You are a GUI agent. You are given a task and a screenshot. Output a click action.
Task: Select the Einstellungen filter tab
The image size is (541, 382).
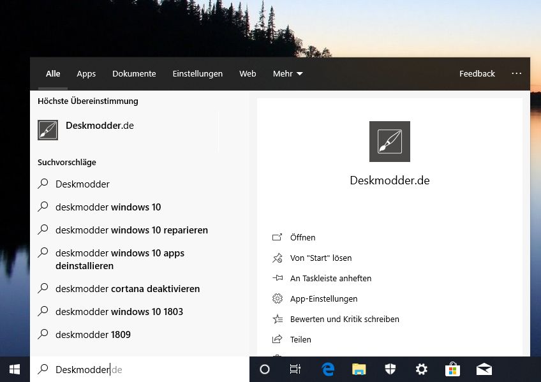tap(197, 74)
